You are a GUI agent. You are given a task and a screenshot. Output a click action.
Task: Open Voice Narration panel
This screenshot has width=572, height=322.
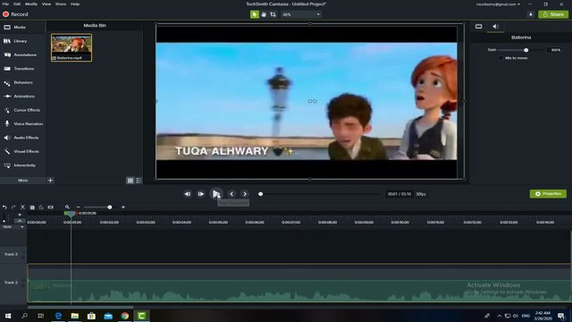click(x=23, y=124)
